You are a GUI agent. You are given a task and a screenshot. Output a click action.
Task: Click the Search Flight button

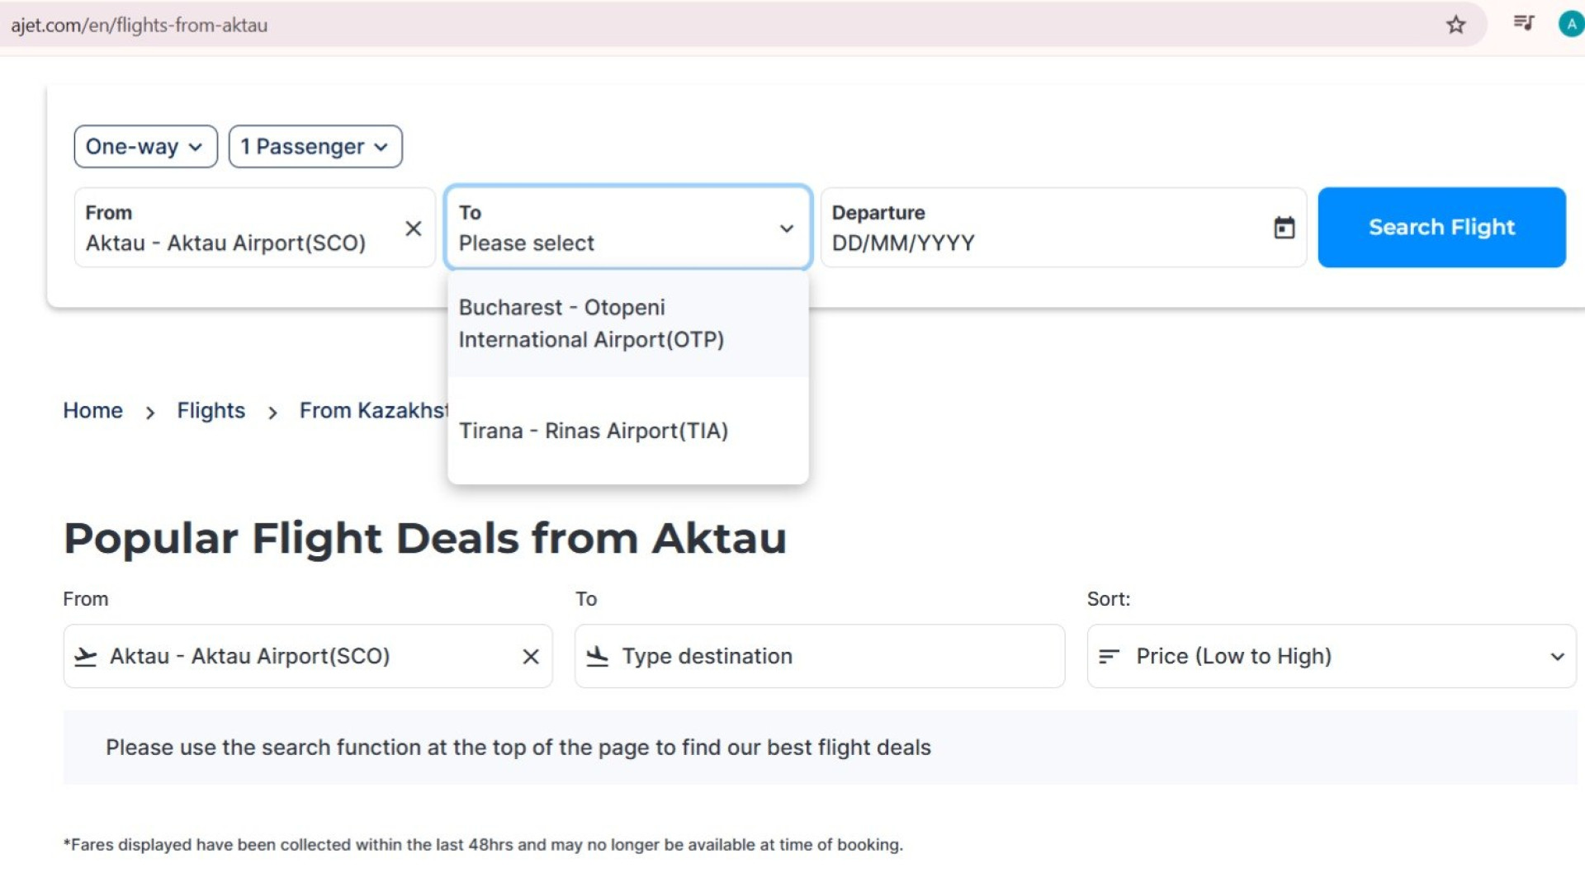(x=1441, y=228)
